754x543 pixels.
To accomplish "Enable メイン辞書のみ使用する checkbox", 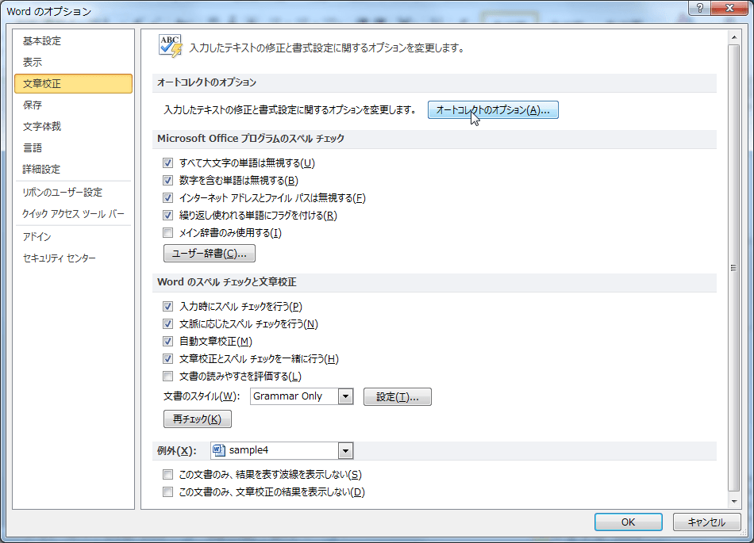I will (167, 233).
